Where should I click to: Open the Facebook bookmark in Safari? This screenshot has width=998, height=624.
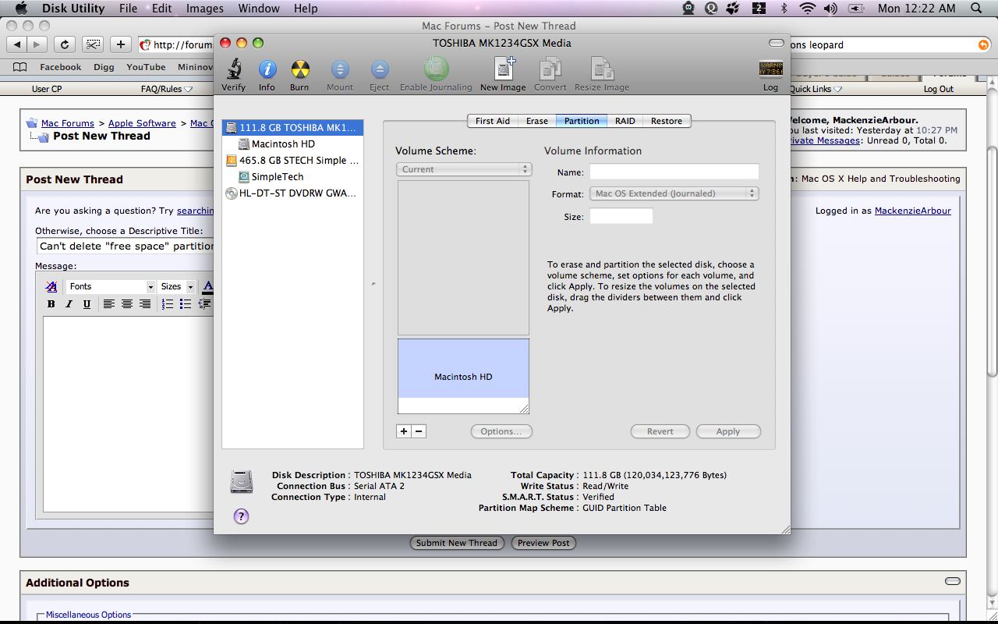pyautogui.click(x=61, y=67)
